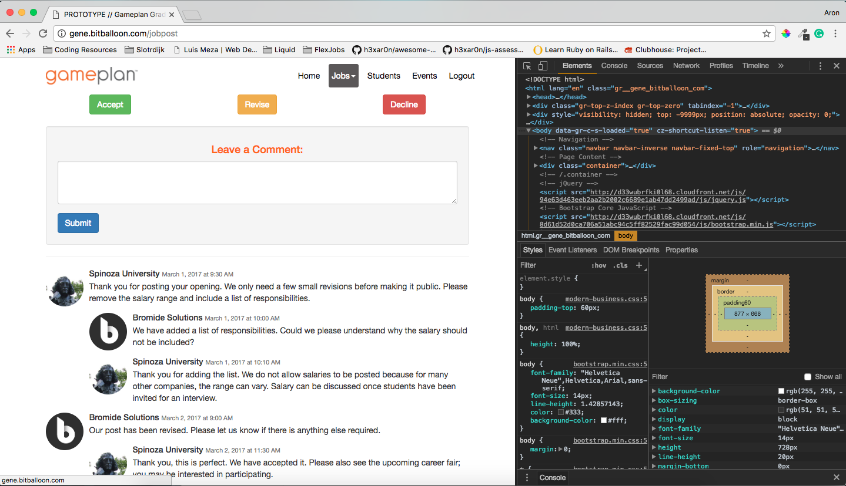Switch to the Profiles DevTools tab
846x486 pixels.
[721, 66]
